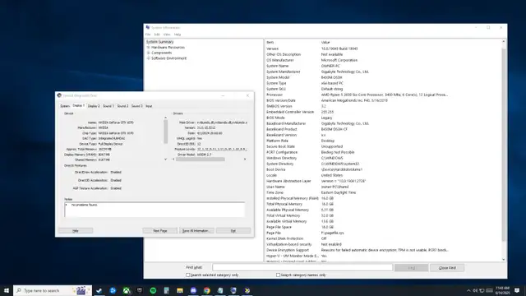Viewport: 526px width, 296px height.
Task: Select System Summary tree node
Action: click(159, 42)
